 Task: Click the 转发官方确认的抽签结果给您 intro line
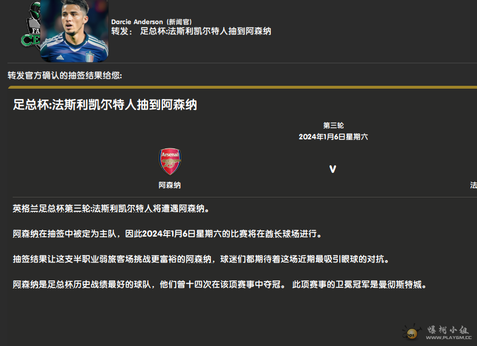[x=65, y=75]
